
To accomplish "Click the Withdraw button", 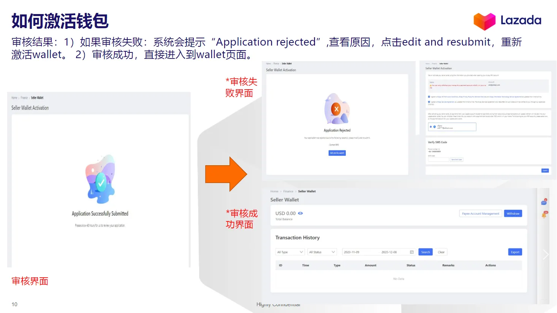I will coord(513,213).
